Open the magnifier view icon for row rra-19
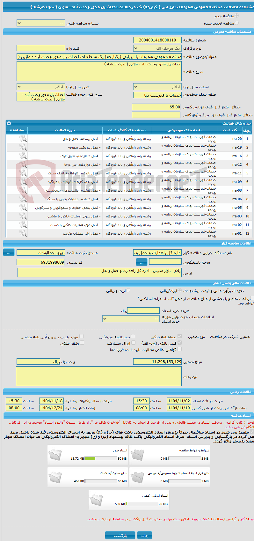Screen dimensions: 254x541 coord(23,147)
